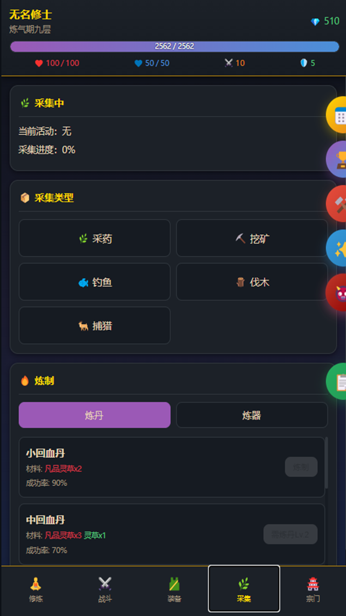Choose 钓鱼 fishing activity

tap(94, 282)
